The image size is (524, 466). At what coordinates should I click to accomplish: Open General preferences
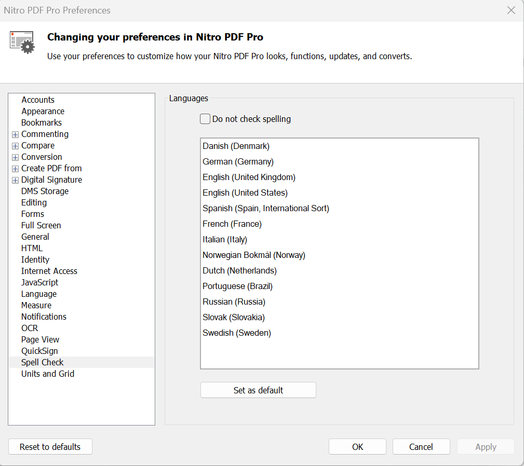point(35,237)
